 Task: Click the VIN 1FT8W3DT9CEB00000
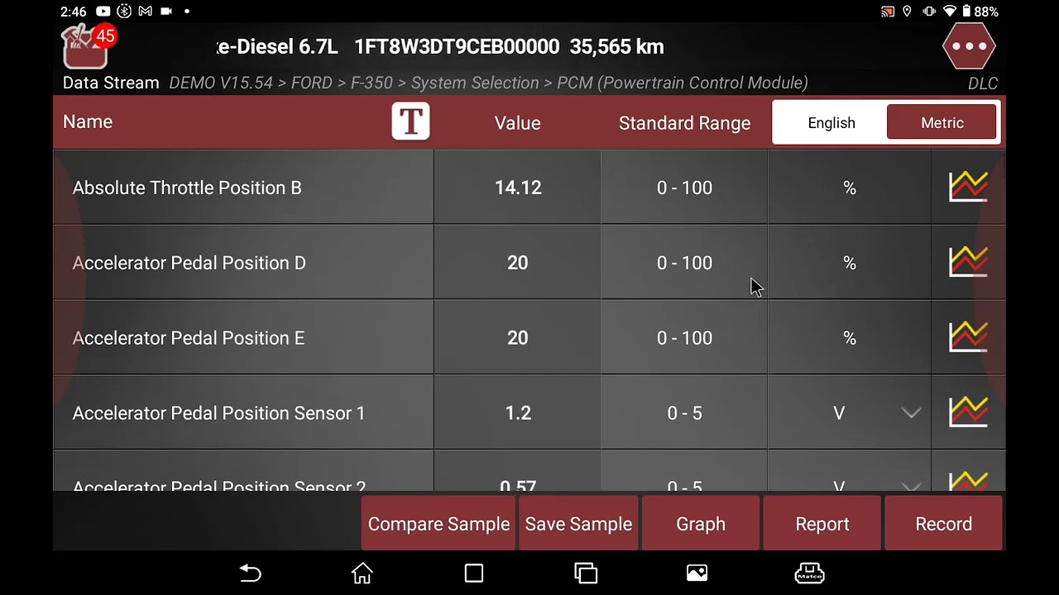[457, 47]
